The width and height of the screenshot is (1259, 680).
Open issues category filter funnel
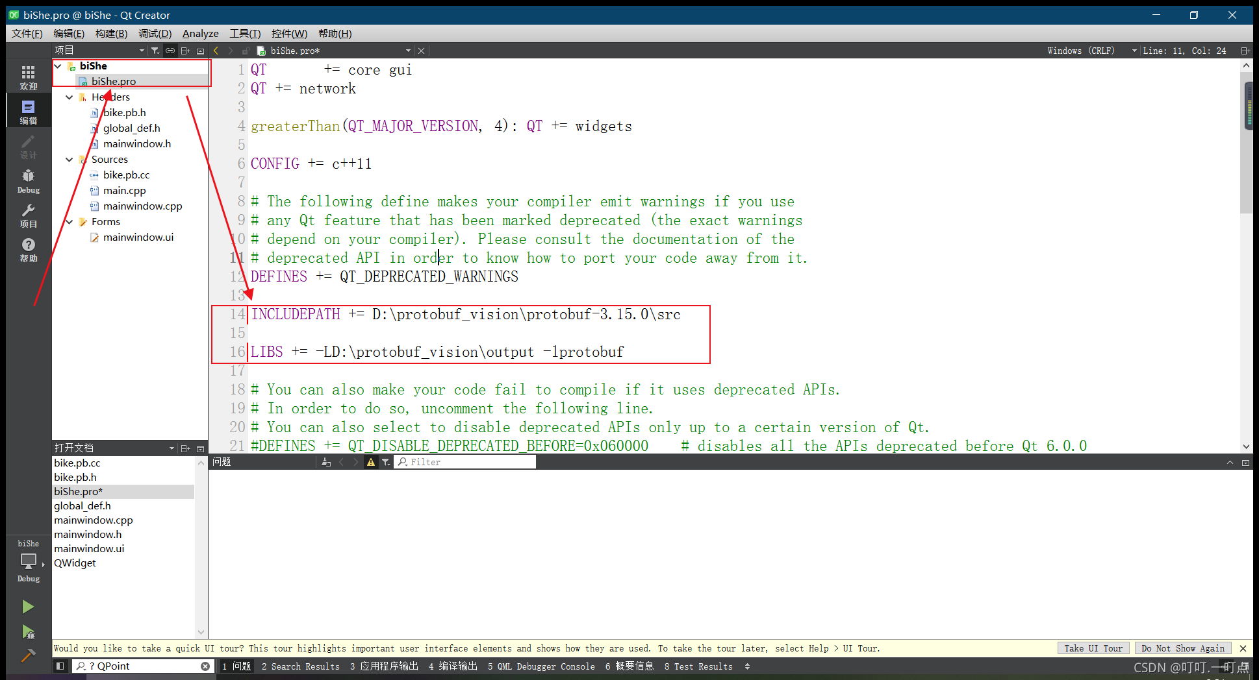[386, 462]
